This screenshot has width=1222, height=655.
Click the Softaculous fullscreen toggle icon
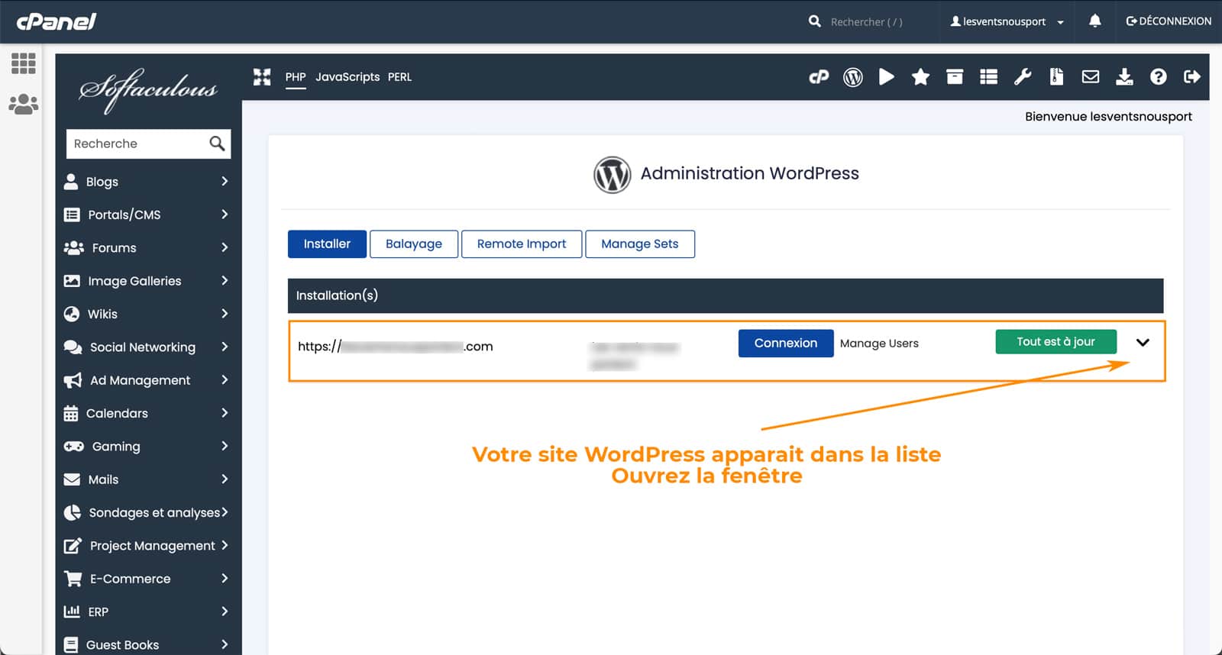coord(262,77)
